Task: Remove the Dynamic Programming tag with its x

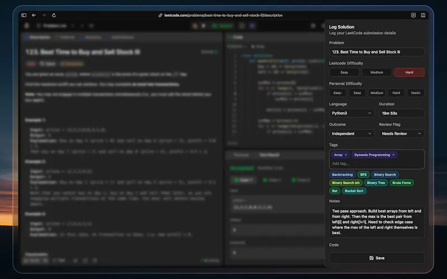Action: [x=393, y=155]
